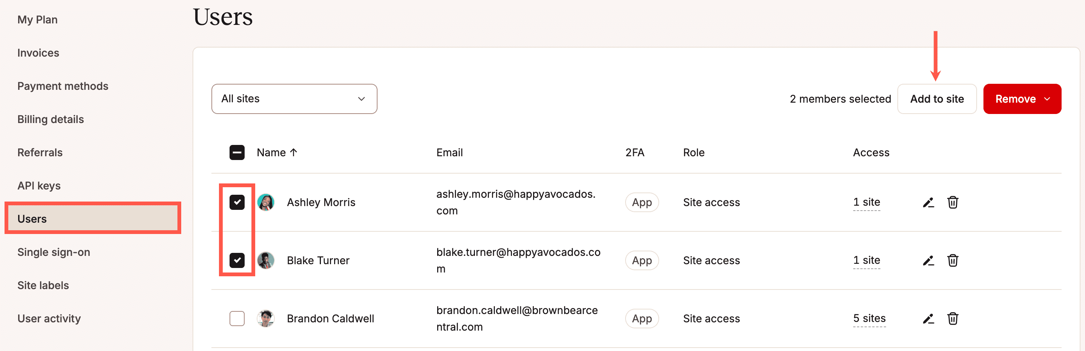Click the select-all checkbox in header

(x=237, y=152)
